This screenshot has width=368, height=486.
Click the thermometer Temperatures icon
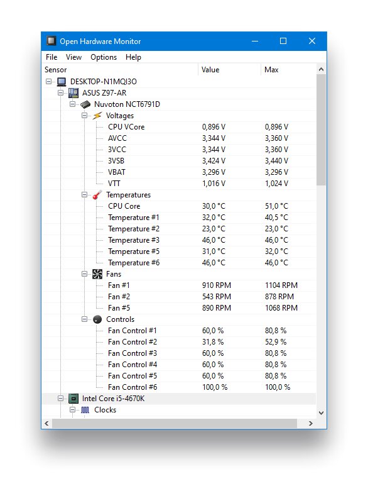point(97,195)
